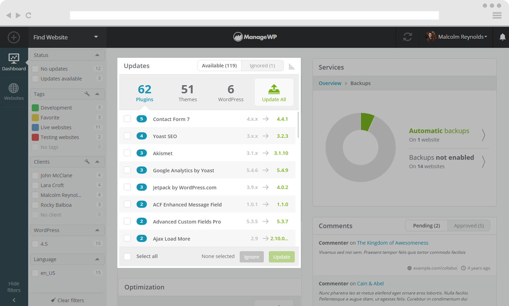The width and height of the screenshot is (509, 306).
Task: Click the sync refresh icon in header
Action: pyautogui.click(x=408, y=37)
